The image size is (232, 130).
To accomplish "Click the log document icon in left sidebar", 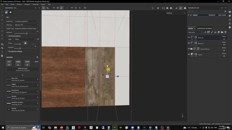I will (x=2, y=56).
